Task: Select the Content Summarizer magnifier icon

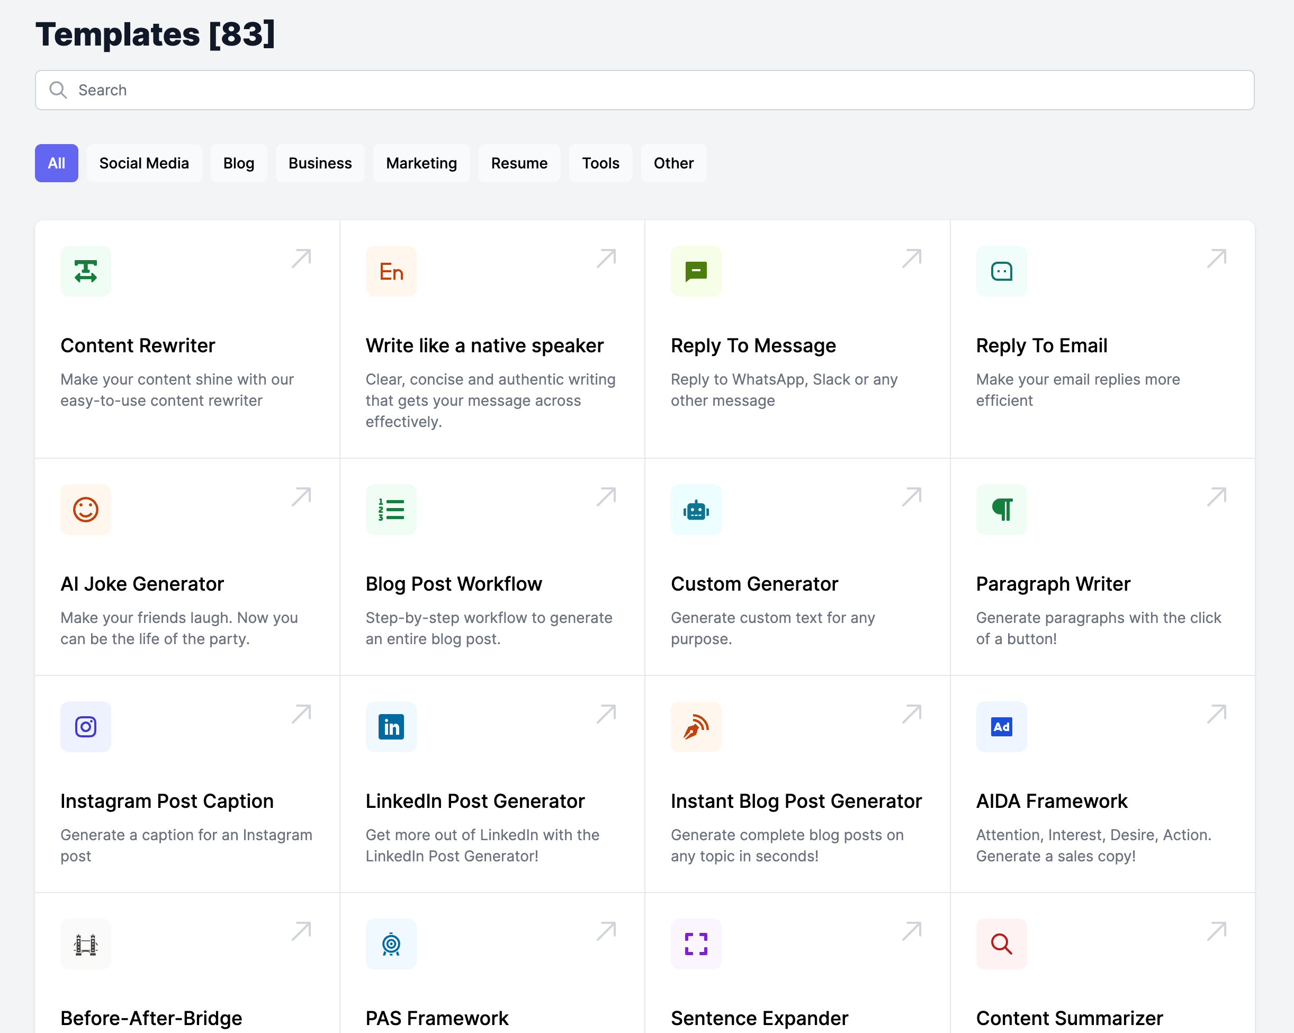Action: coord(1001,943)
